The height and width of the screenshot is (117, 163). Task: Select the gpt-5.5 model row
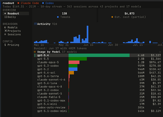tap(97, 59)
